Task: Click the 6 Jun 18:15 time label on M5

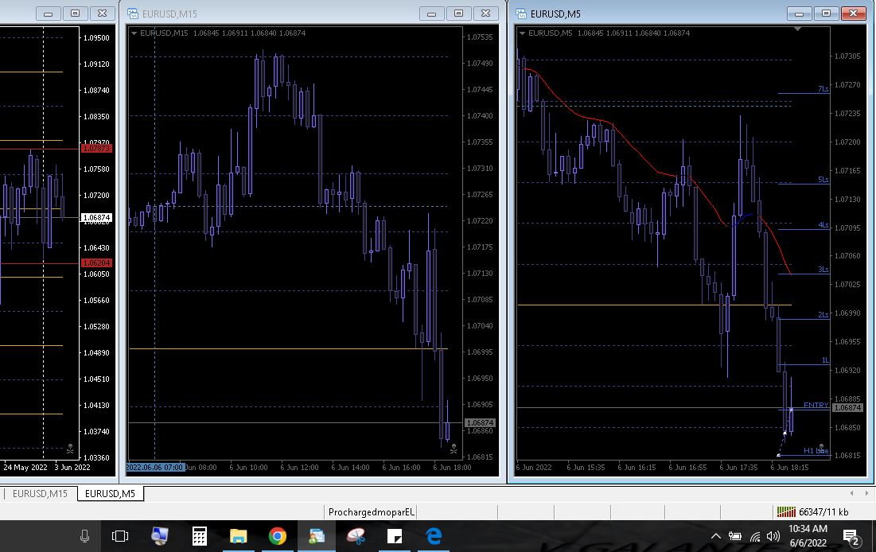Action: tap(789, 467)
